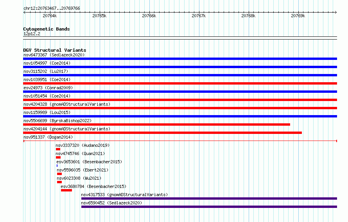This screenshot has height=222, width=348.
Task: Select the small red block under nsv5596035
Action: tap(59, 174)
